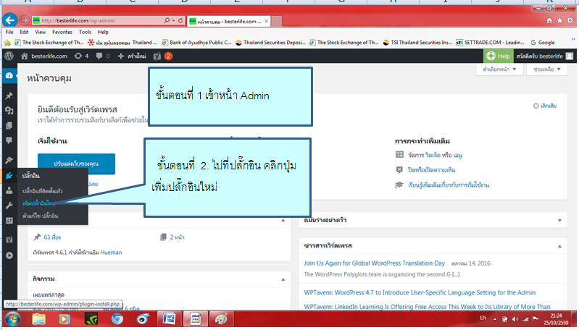Click the collapse menu circle sidebar icon
This screenshot has width=579, height=330.
[x=9, y=255]
